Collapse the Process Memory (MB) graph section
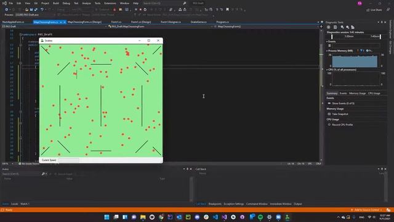The image size is (394, 222). pos(327,51)
